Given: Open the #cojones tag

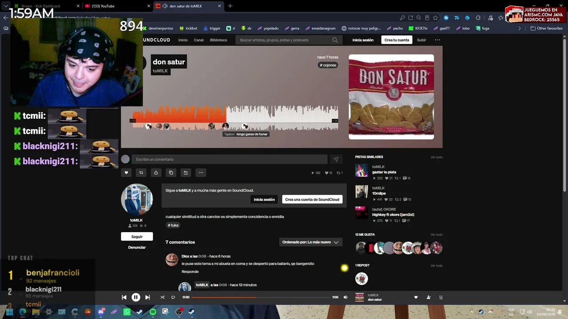Looking at the screenshot, I should coord(328,65).
